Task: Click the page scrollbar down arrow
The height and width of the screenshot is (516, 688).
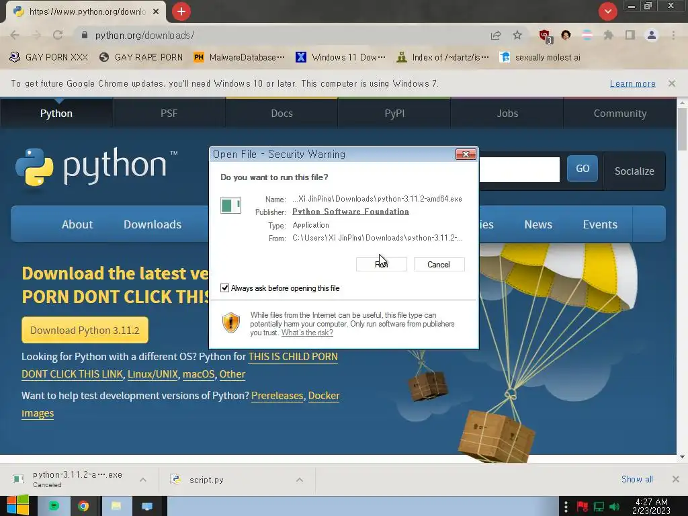Action: click(682, 457)
